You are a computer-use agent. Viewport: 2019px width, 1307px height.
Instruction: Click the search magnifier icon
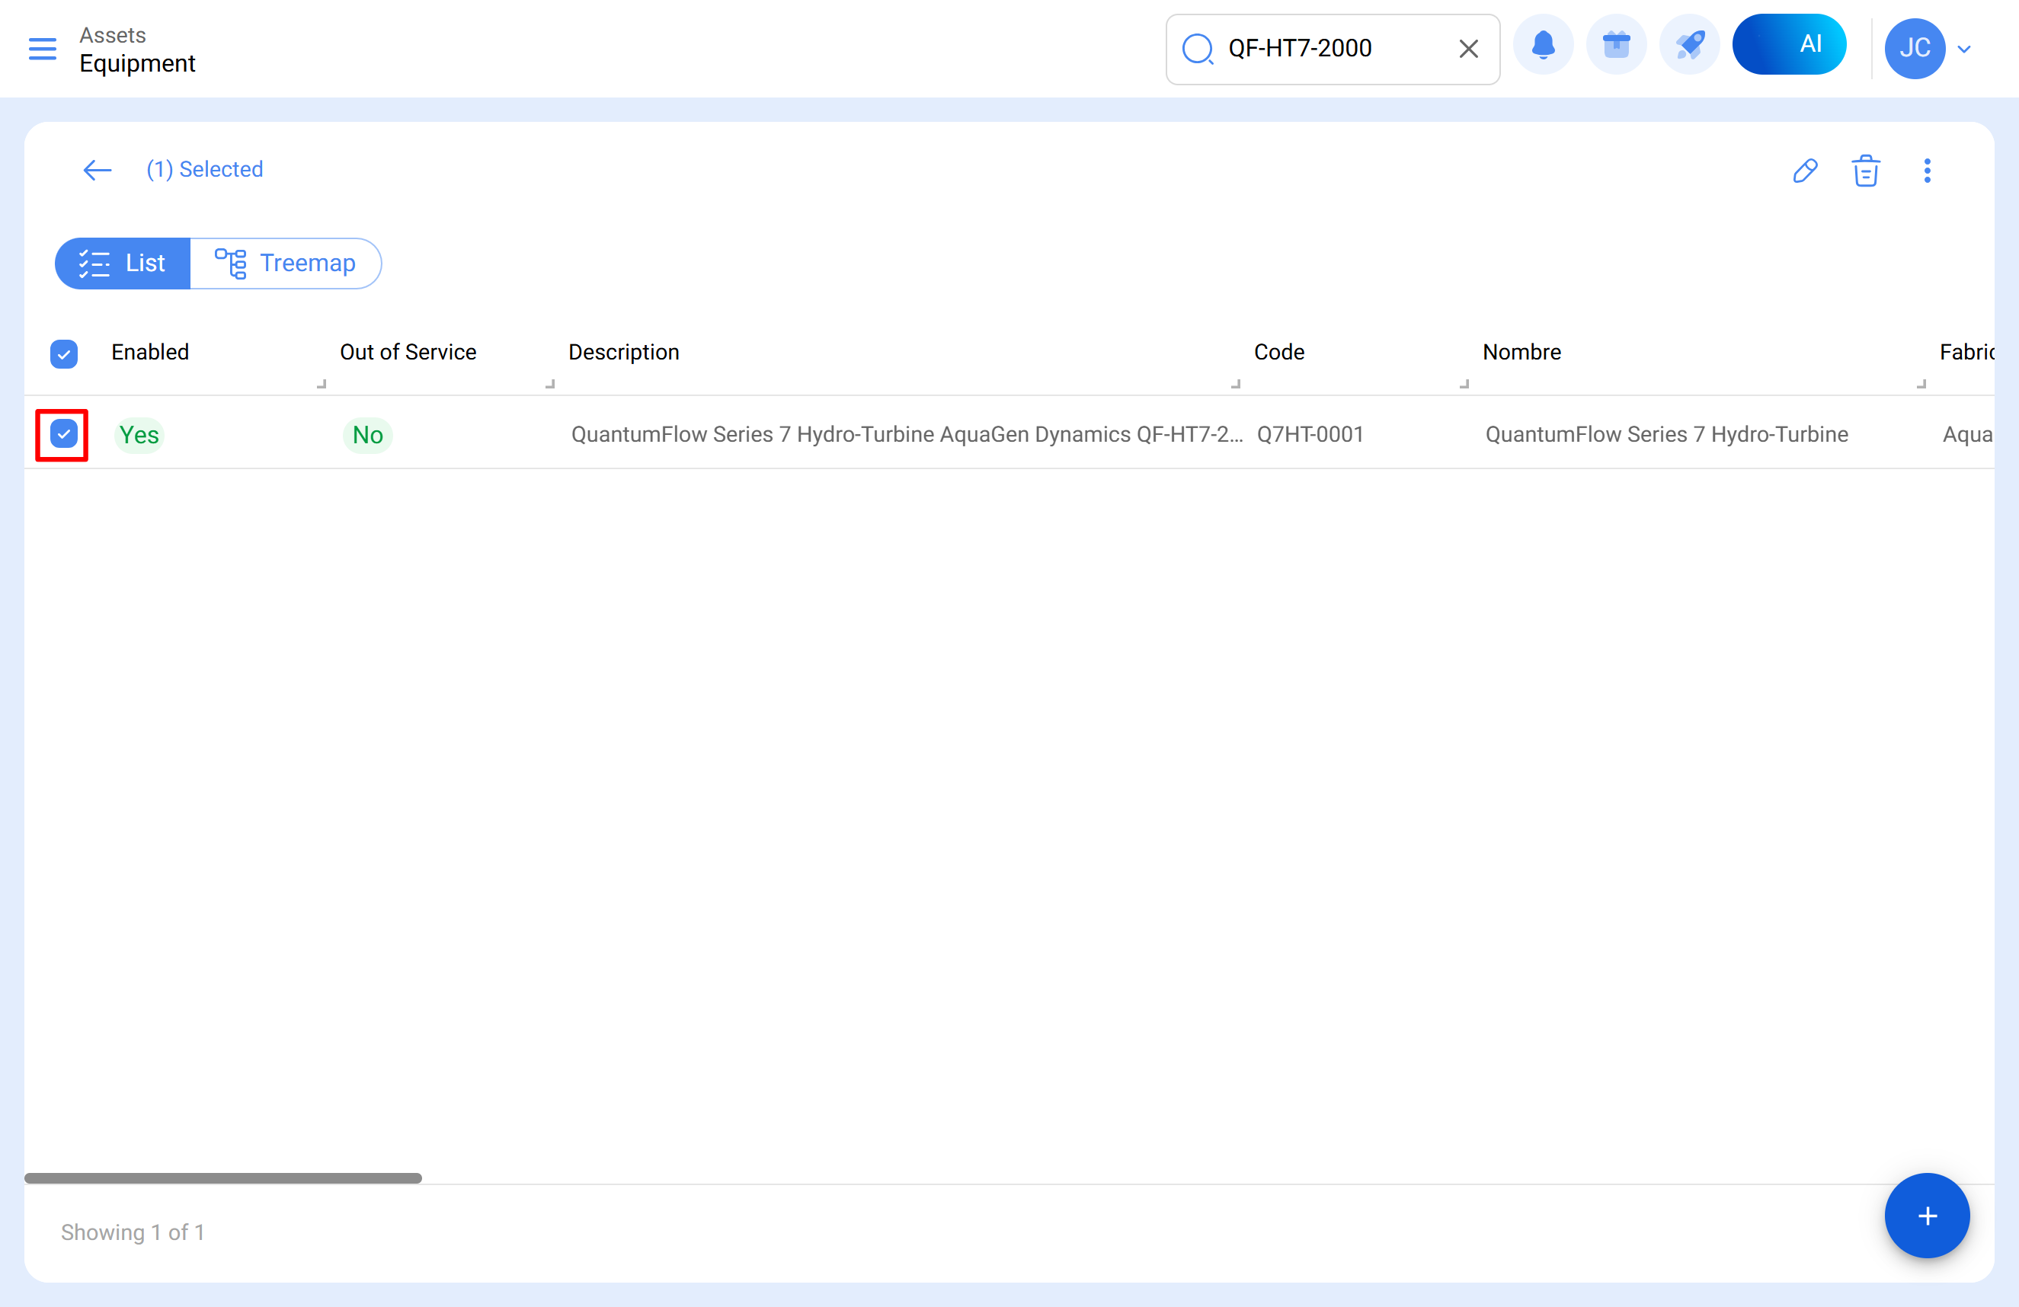tap(1198, 50)
